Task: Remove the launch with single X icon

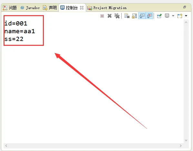Action: [109, 16]
